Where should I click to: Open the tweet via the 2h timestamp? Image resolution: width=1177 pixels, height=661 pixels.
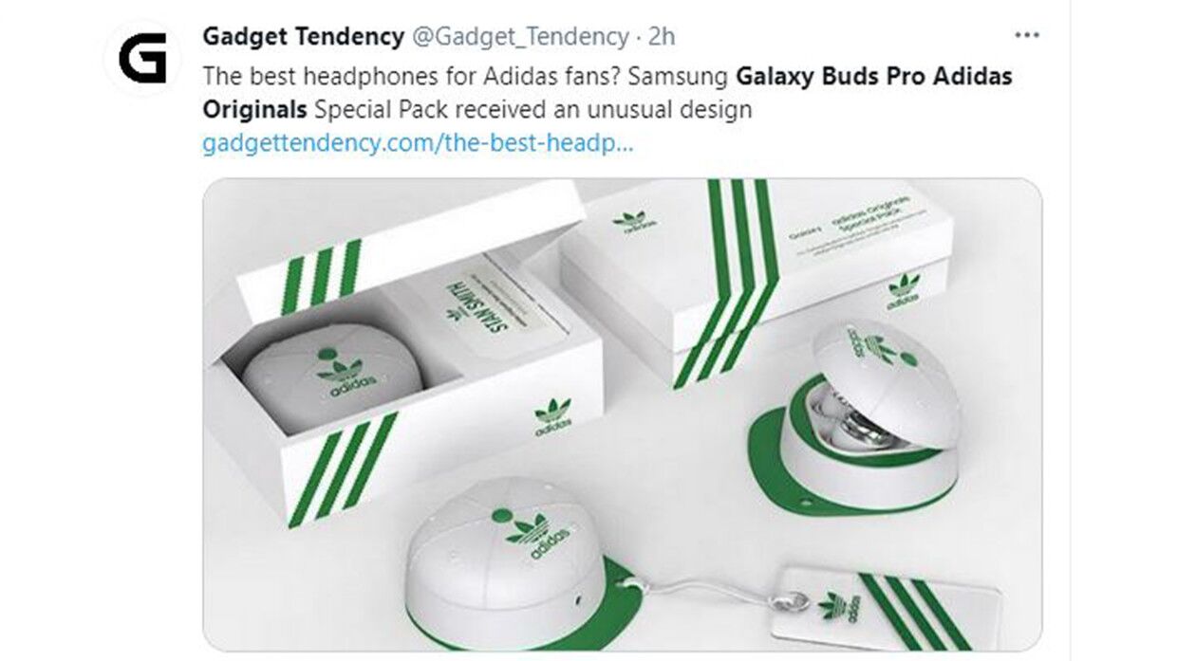[x=662, y=37]
